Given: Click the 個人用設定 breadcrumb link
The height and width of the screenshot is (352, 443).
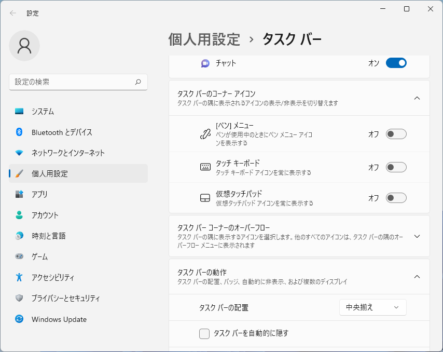Looking at the screenshot, I should (204, 39).
